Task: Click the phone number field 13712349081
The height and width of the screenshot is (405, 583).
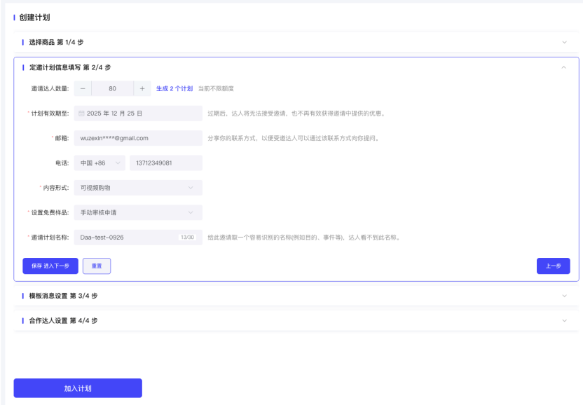Action: pos(165,163)
